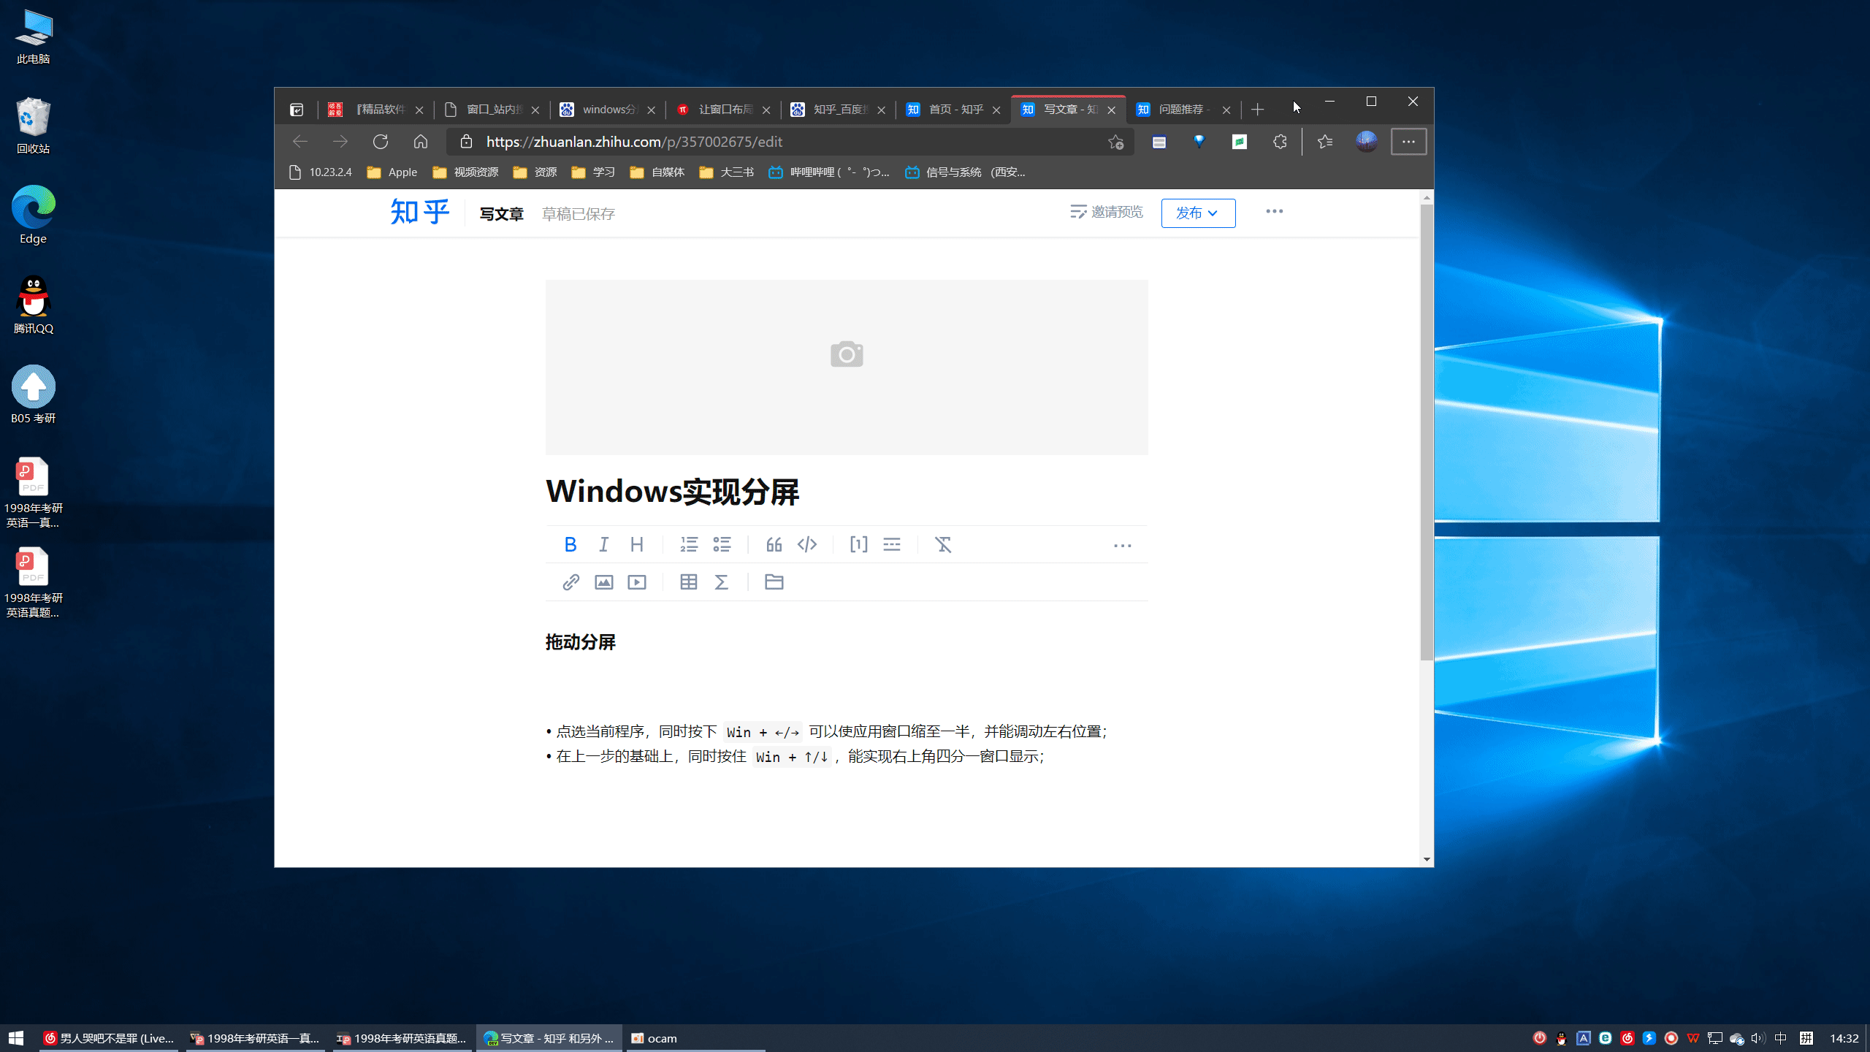Click the page vertical scrollbar
Image resolution: width=1870 pixels, height=1052 pixels.
(1427, 432)
